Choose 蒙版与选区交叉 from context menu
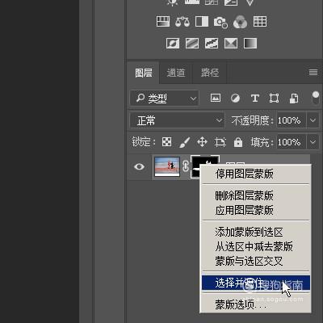 [x=256, y=261]
